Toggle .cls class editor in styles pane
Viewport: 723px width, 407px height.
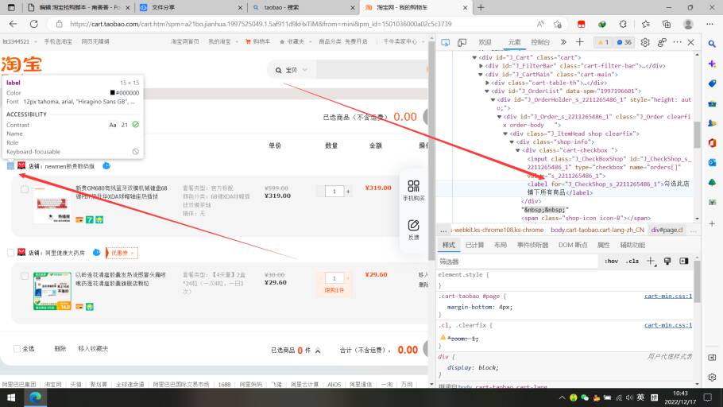pyautogui.click(x=632, y=262)
